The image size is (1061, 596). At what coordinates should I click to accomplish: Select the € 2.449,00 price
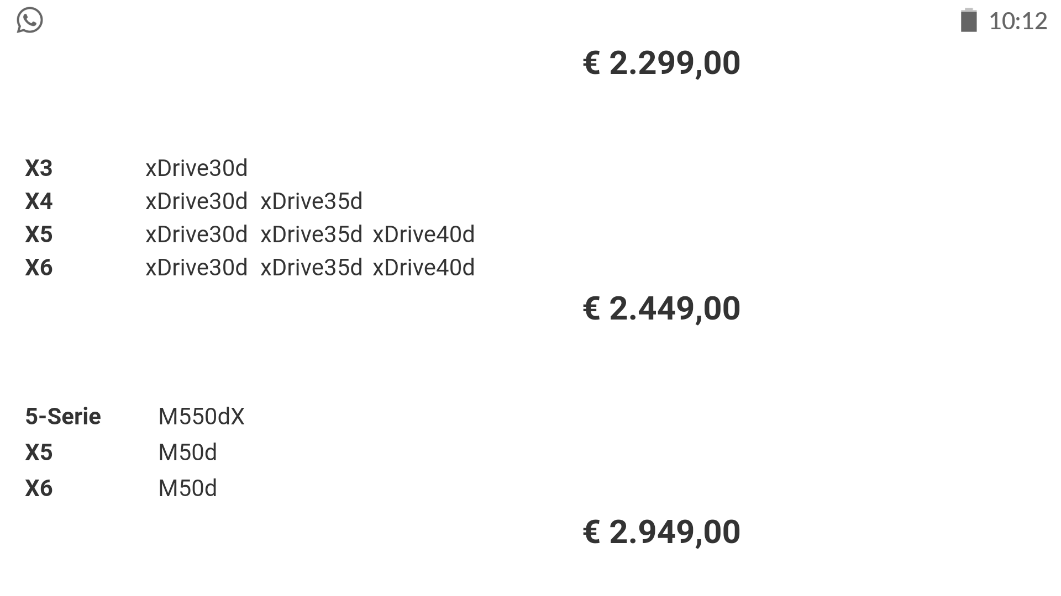click(661, 308)
